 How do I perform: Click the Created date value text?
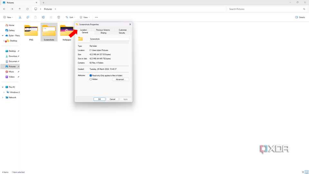point(103,69)
